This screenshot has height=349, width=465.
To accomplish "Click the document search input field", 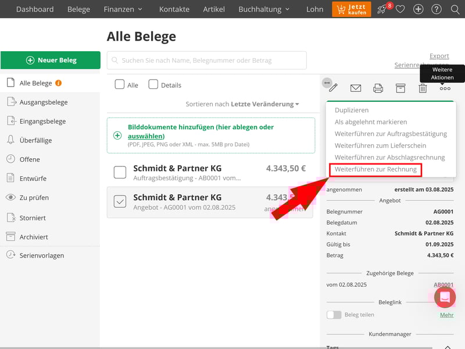I will (206, 60).
